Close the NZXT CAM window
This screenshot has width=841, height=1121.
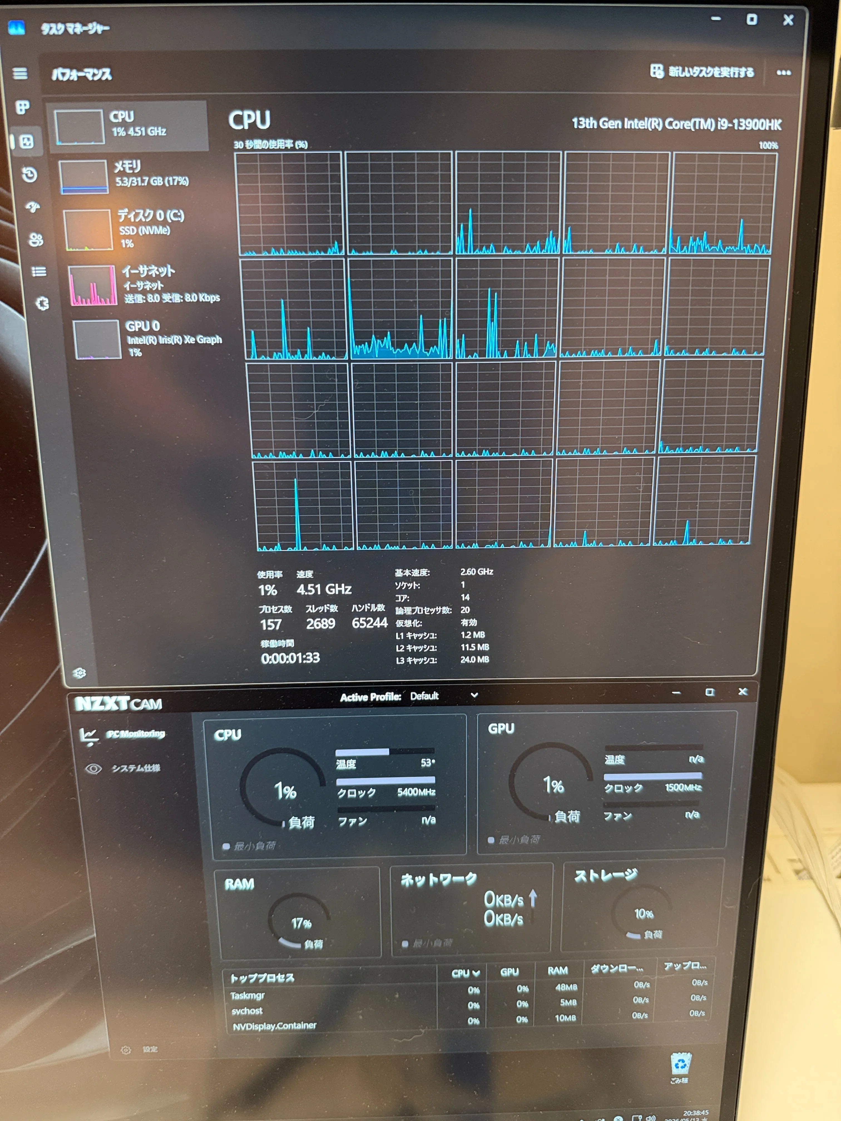pyautogui.click(x=743, y=691)
